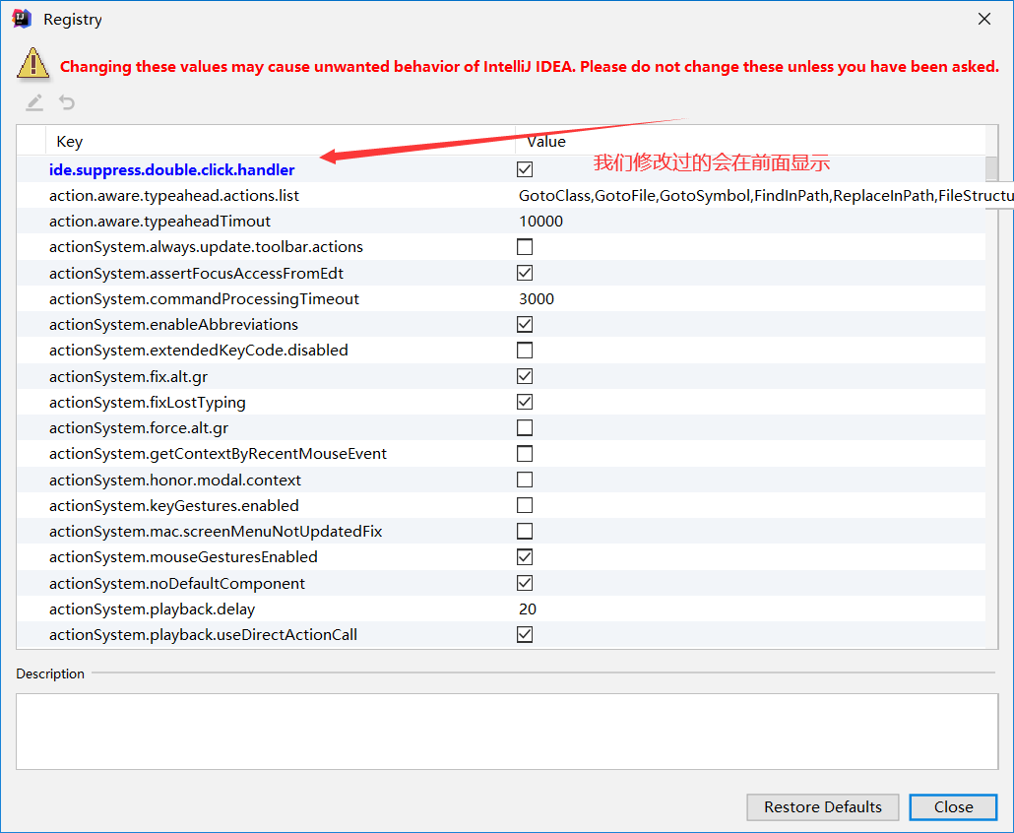Select action.aware.typeahead.actions.list key
1014x833 pixels.
pyautogui.click(x=174, y=195)
